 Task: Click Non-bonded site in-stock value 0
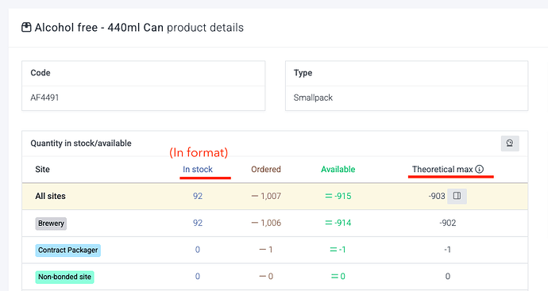198,277
